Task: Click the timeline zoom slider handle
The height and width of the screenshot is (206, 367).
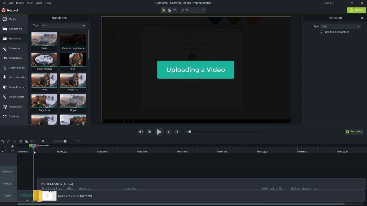Action: [x=65, y=141]
